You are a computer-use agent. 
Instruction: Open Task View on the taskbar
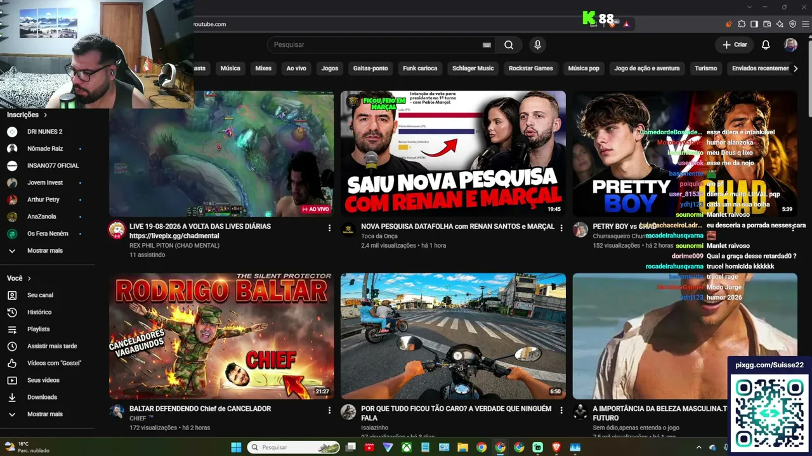351,447
